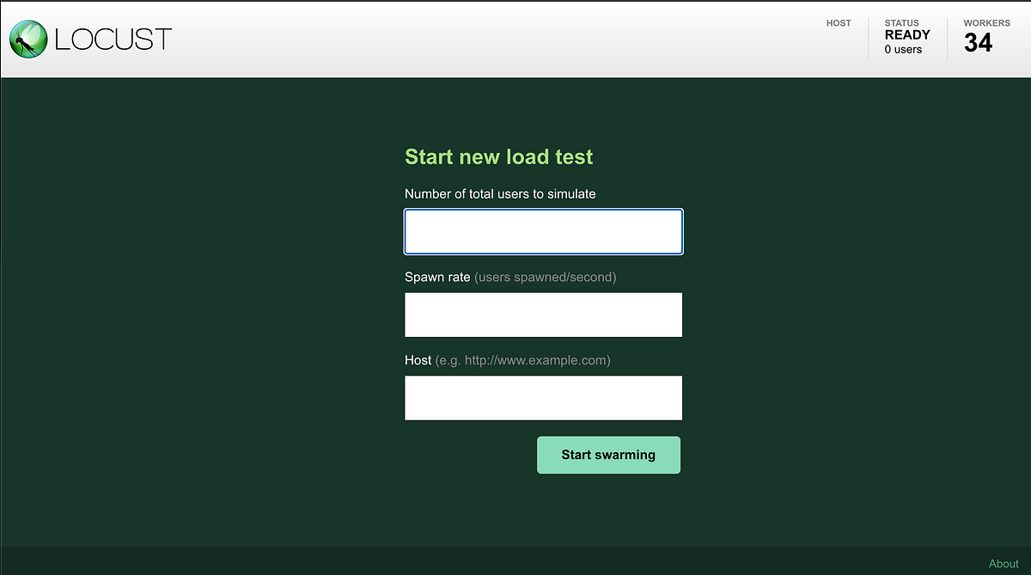The image size is (1031, 575).
Task: Click the 'Number of total users to simulate' label
Action: click(500, 193)
